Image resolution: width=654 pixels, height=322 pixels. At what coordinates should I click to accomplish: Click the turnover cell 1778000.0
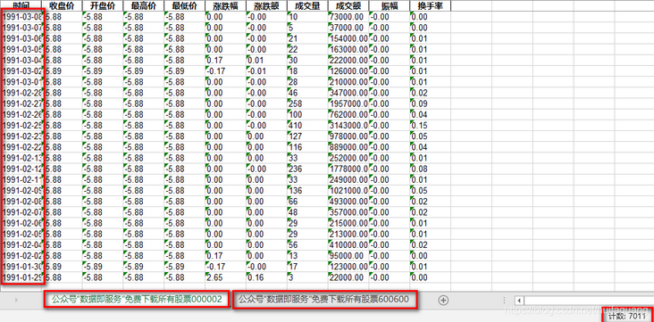(x=348, y=169)
